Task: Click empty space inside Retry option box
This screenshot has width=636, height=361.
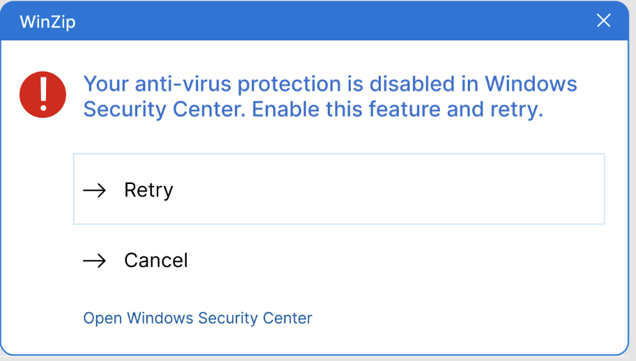Action: click(386, 189)
